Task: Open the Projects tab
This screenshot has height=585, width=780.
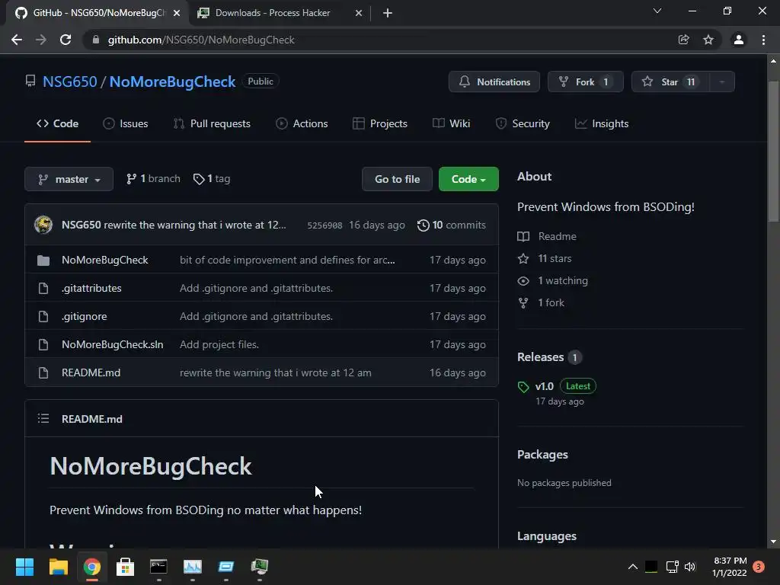Action: (x=380, y=123)
